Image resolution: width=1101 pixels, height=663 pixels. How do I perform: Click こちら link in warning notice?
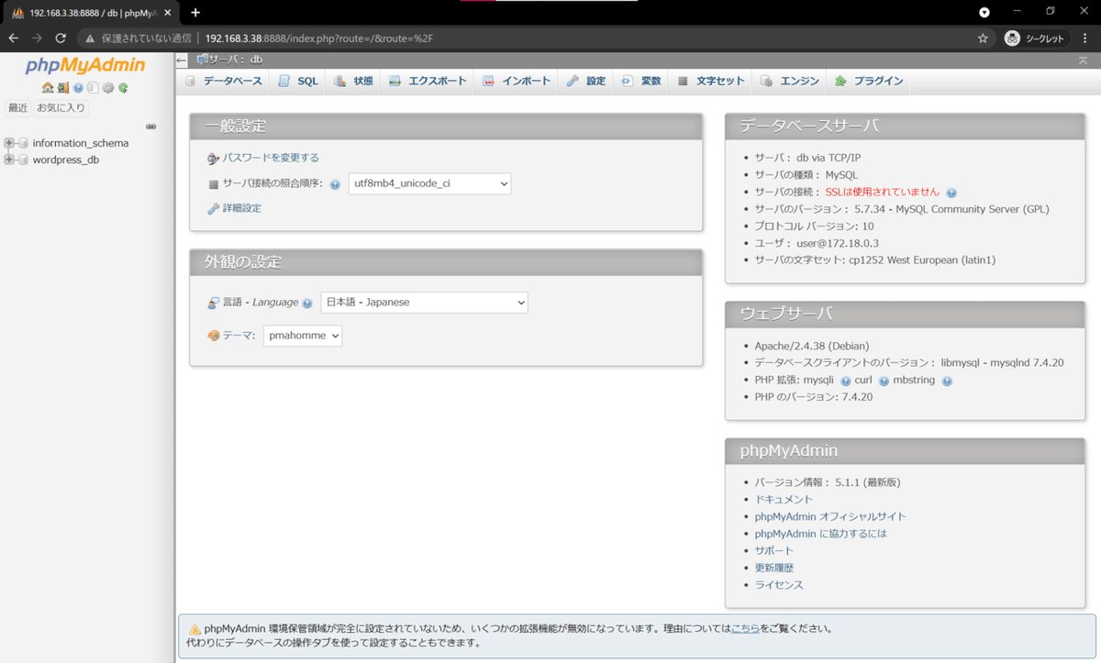point(745,629)
